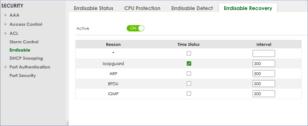Tick the IGMP Time Status checkbox
The image size is (308, 126).
pyautogui.click(x=189, y=94)
